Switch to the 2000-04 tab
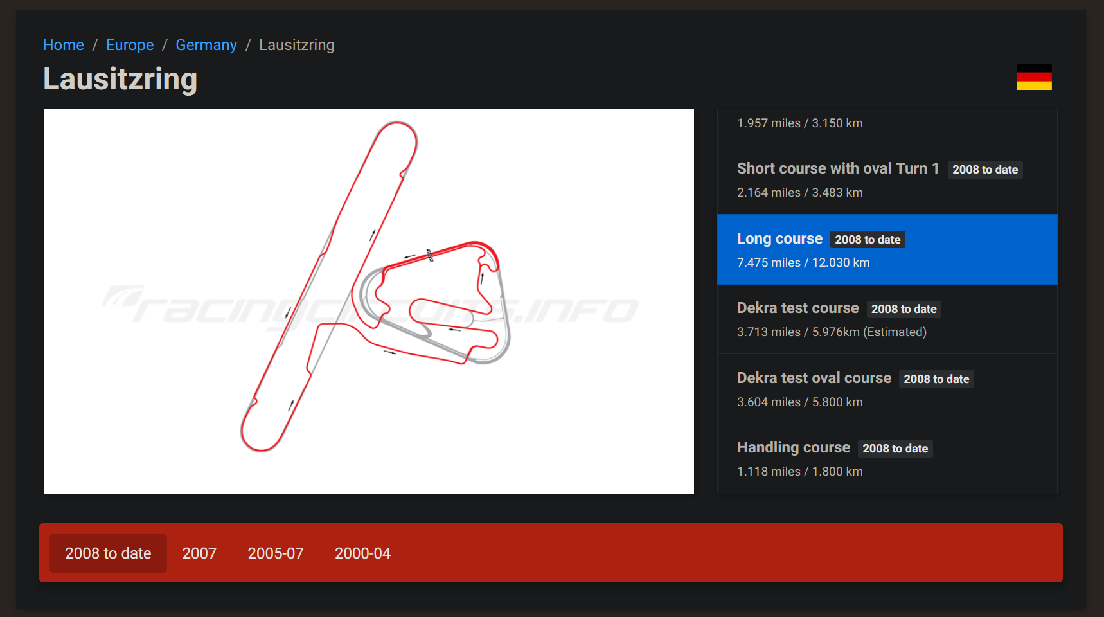The width and height of the screenshot is (1104, 617). (362, 553)
